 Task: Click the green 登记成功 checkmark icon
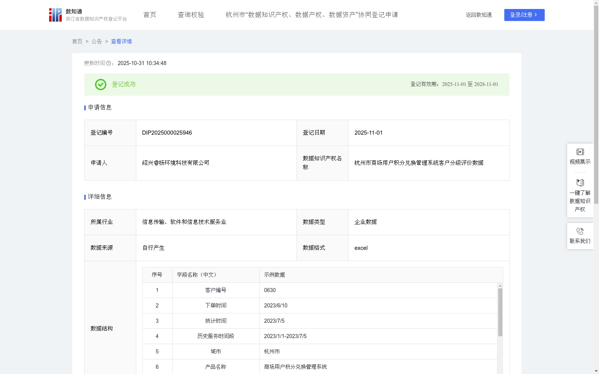click(100, 85)
